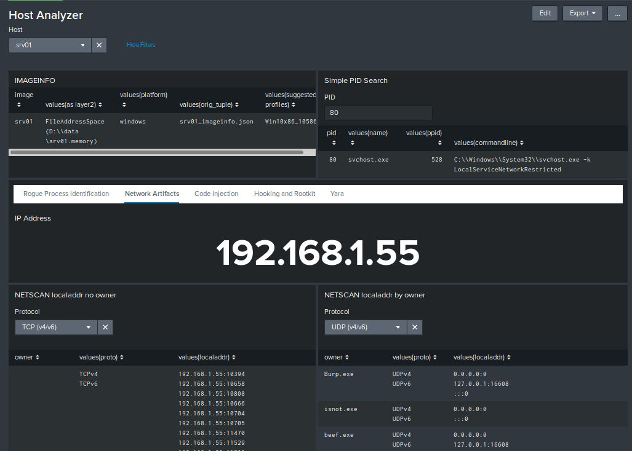The width and height of the screenshot is (632, 451).
Task: Click the beef.exe owner cell
Action: pos(338,435)
